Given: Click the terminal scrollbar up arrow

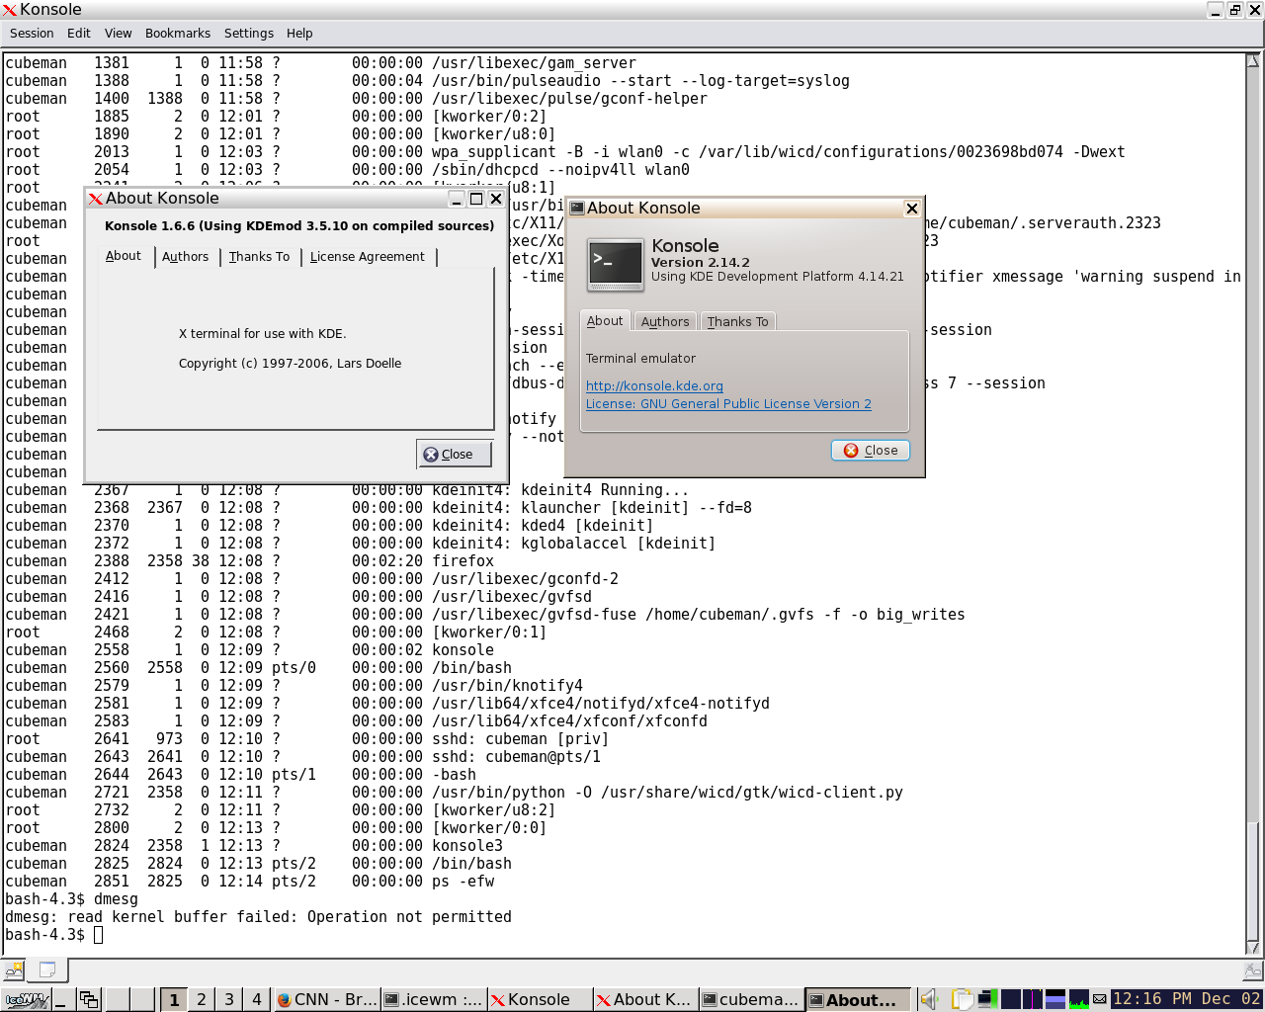Looking at the screenshot, I should coord(1253,61).
